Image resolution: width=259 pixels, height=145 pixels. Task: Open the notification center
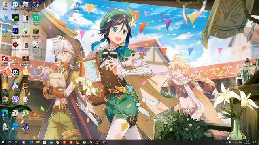click(x=255, y=142)
